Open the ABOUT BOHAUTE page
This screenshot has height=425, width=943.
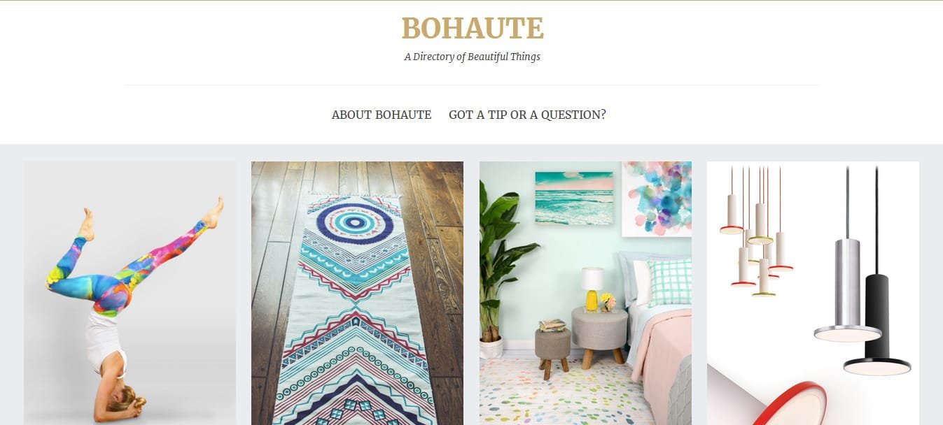pos(382,115)
